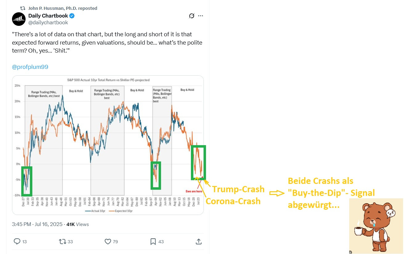Image resolution: width=404 pixels, height=254 pixels.
Task: Click the reply speech bubble icon
Action: [17, 241]
